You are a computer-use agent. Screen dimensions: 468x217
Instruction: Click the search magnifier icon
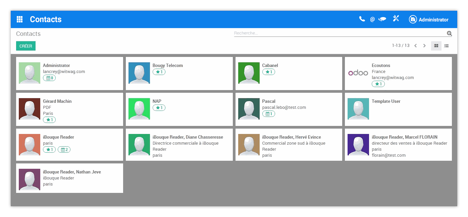450,33
